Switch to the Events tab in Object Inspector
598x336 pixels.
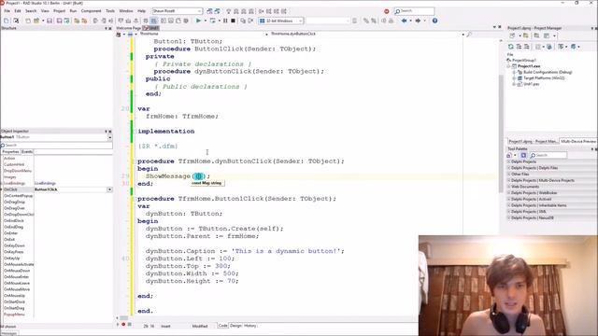[x=27, y=151]
